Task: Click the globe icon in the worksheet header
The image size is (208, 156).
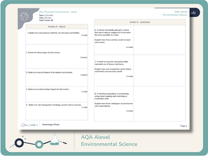Action: click(x=24, y=16)
